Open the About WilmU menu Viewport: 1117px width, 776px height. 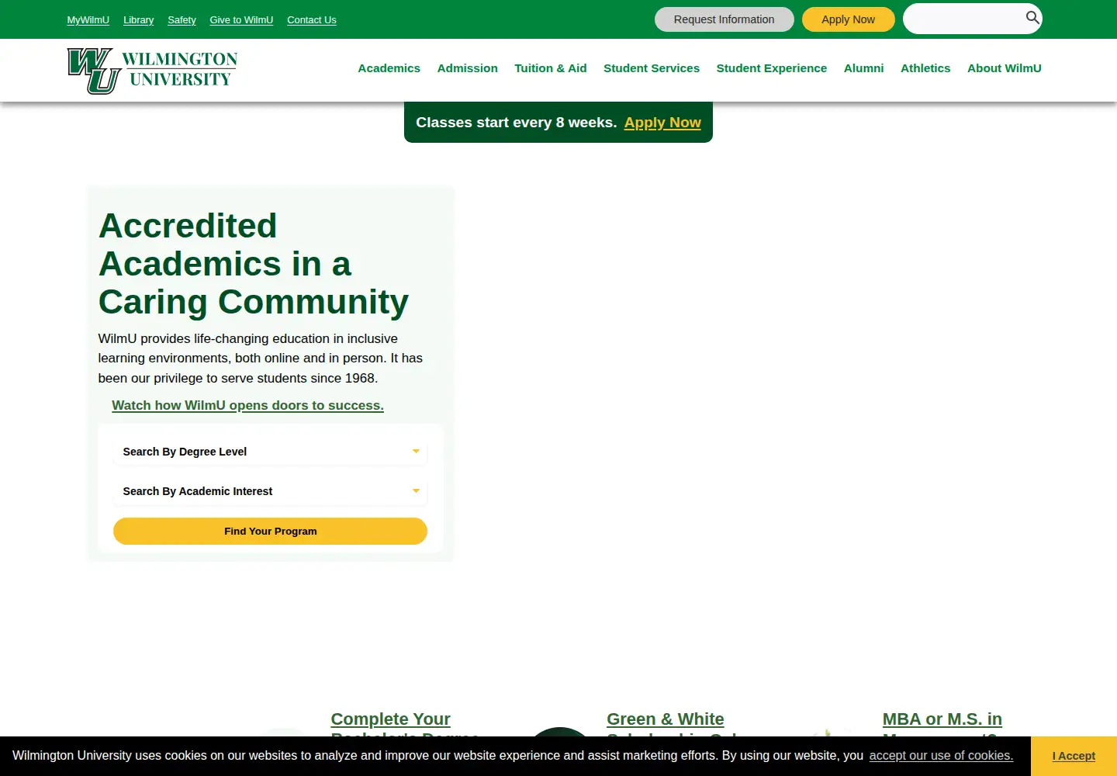click(1005, 68)
